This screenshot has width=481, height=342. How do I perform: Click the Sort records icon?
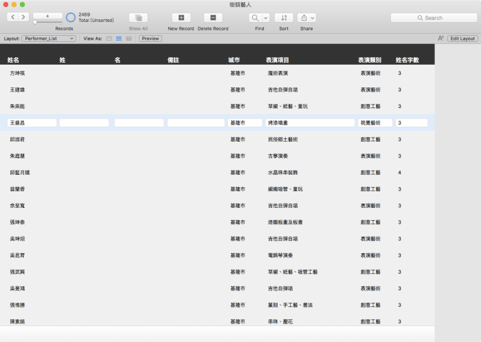284,18
